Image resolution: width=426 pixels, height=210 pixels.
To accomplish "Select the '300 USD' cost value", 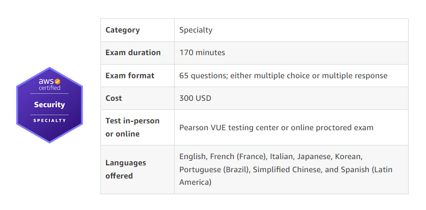I will pyautogui.click(x=195, y=98).
